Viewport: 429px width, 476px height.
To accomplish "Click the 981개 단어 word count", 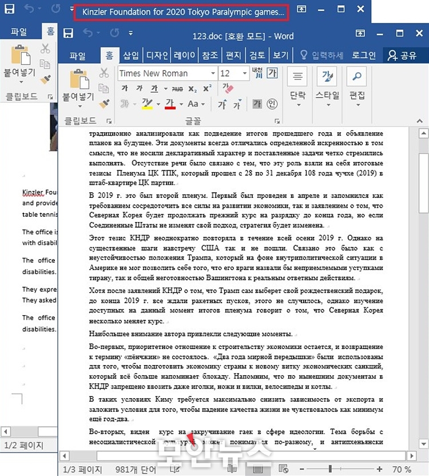I will point(136,470).
